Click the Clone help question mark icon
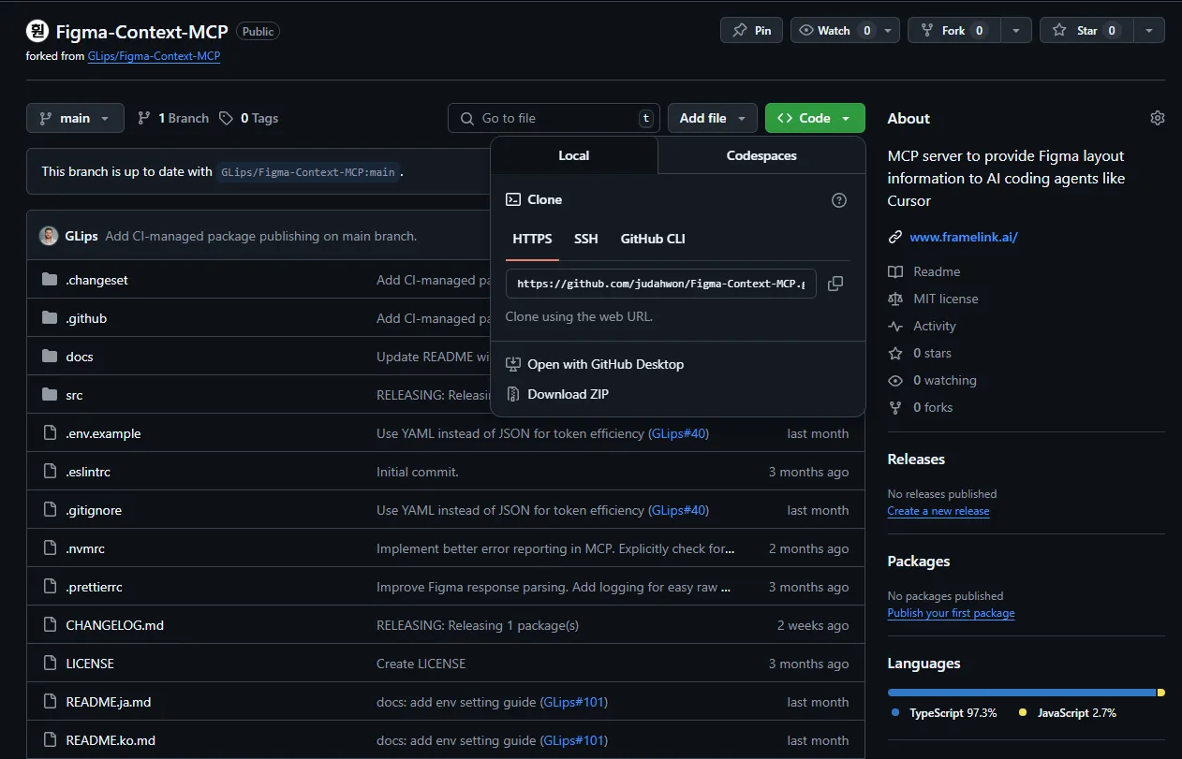 [839, 200]
